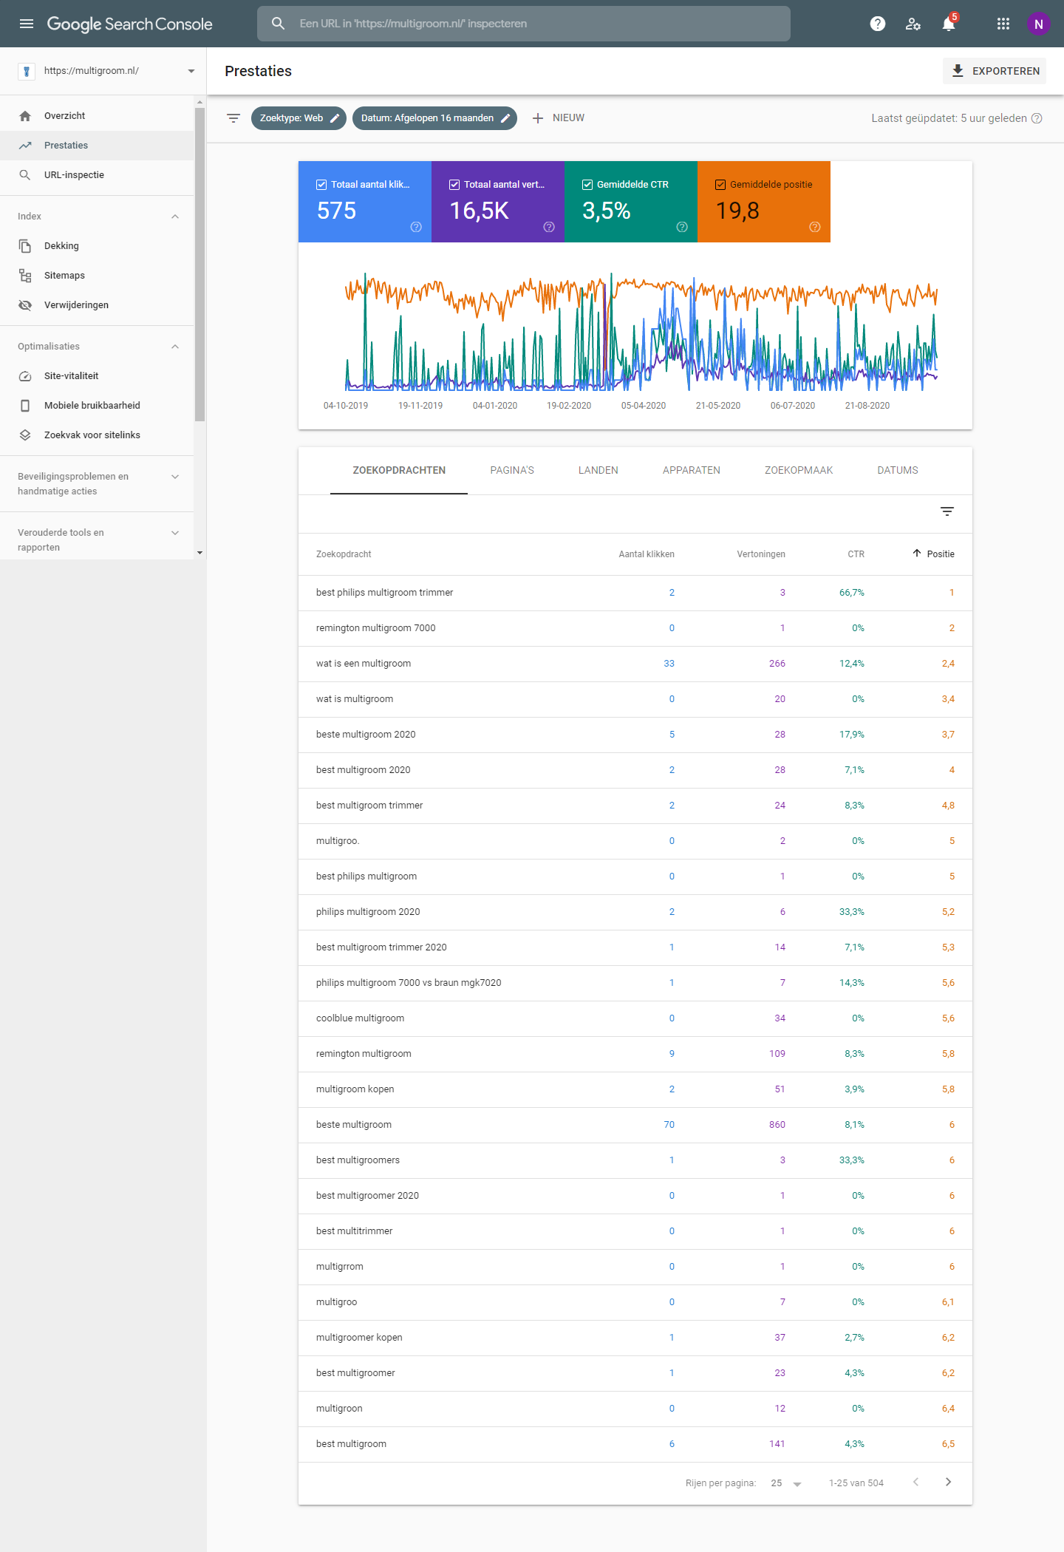This screenshot has height=1552, width=1064.
Task: Switch to Zoekopmaak tab
Action: [x=799, y=470]
